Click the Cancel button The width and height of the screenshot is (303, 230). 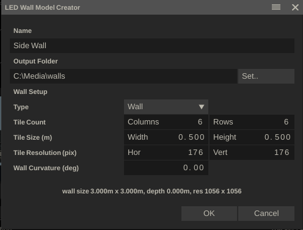266,214
